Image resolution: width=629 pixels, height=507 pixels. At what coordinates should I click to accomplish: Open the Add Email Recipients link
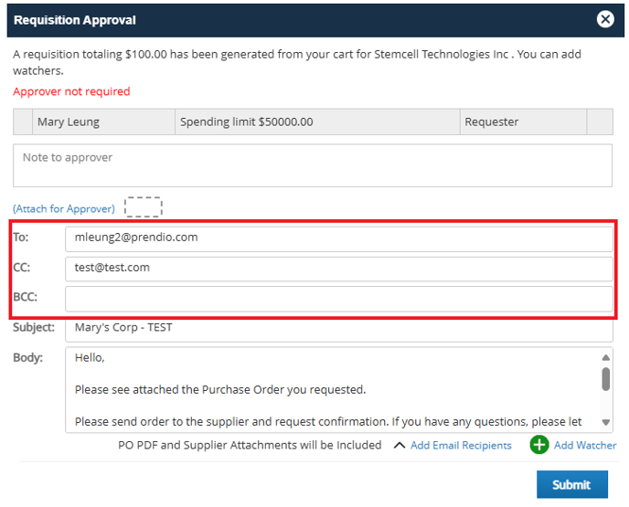(461, 445)
